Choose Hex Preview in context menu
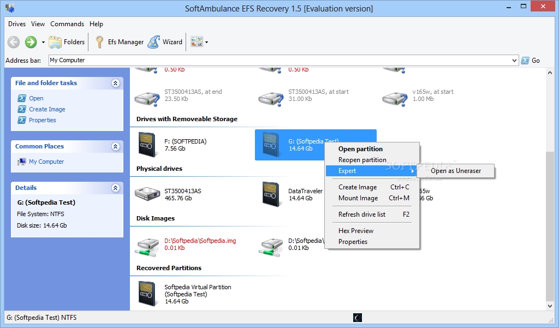This screenshot has width=559, height=328. point(372,231)
